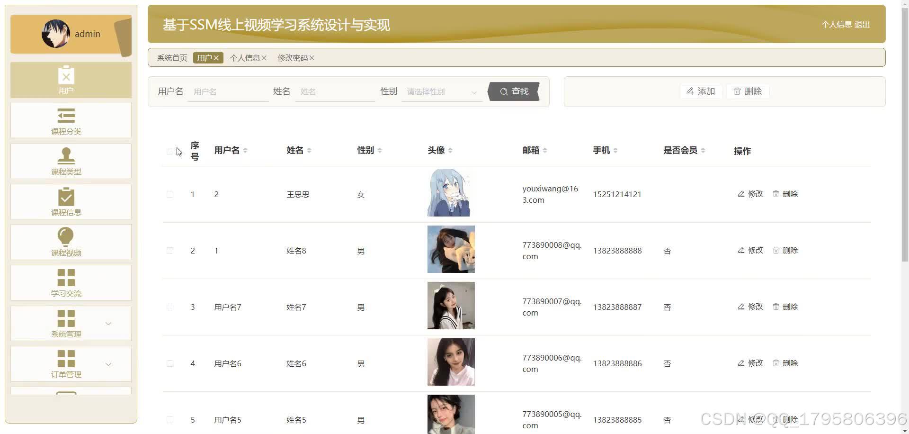Check the checkbox next to 用户名7
The image size is (909, 434).
pos(170,307)
